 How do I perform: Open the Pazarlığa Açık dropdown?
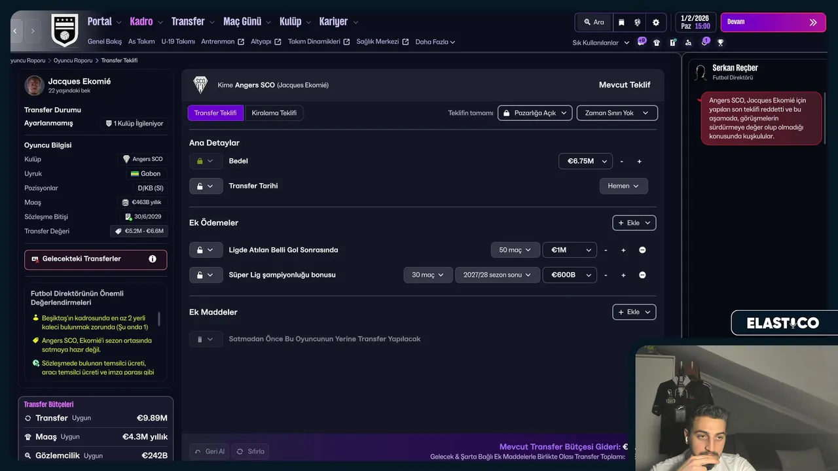(535, 113)
